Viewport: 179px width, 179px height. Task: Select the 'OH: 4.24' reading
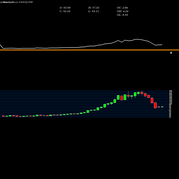tap(122, 11)
